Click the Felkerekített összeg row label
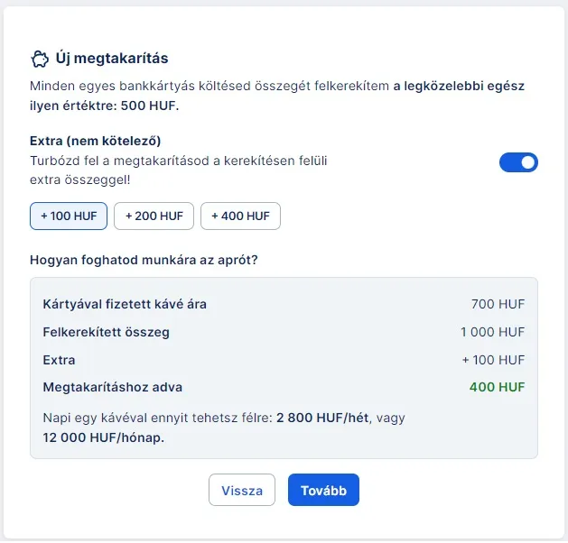 click(106, 332)
